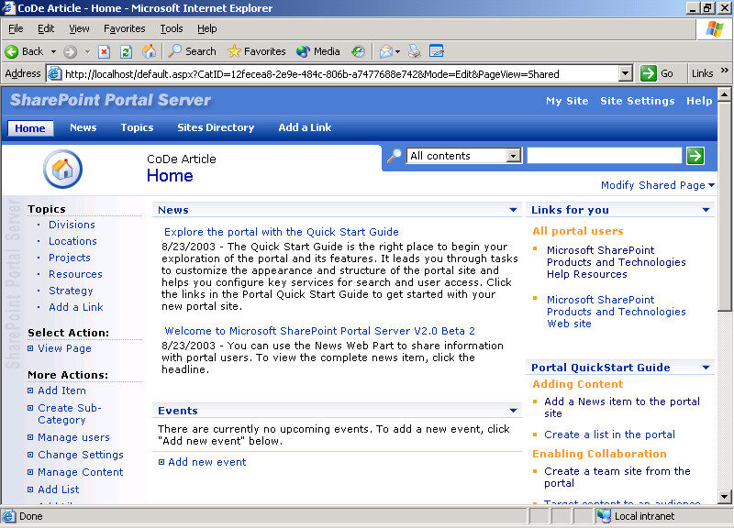The height and width of the screenshot is (528, 734).
Task: Open the Site Settings link
Action: click(x=637, y=101)
